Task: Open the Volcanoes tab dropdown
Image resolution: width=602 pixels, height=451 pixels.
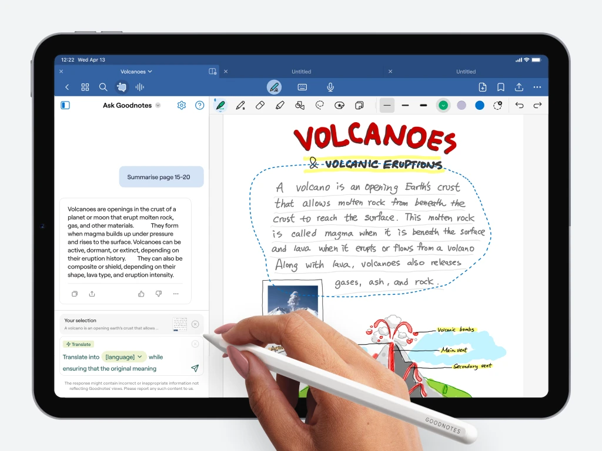Action: coord(136,71)
